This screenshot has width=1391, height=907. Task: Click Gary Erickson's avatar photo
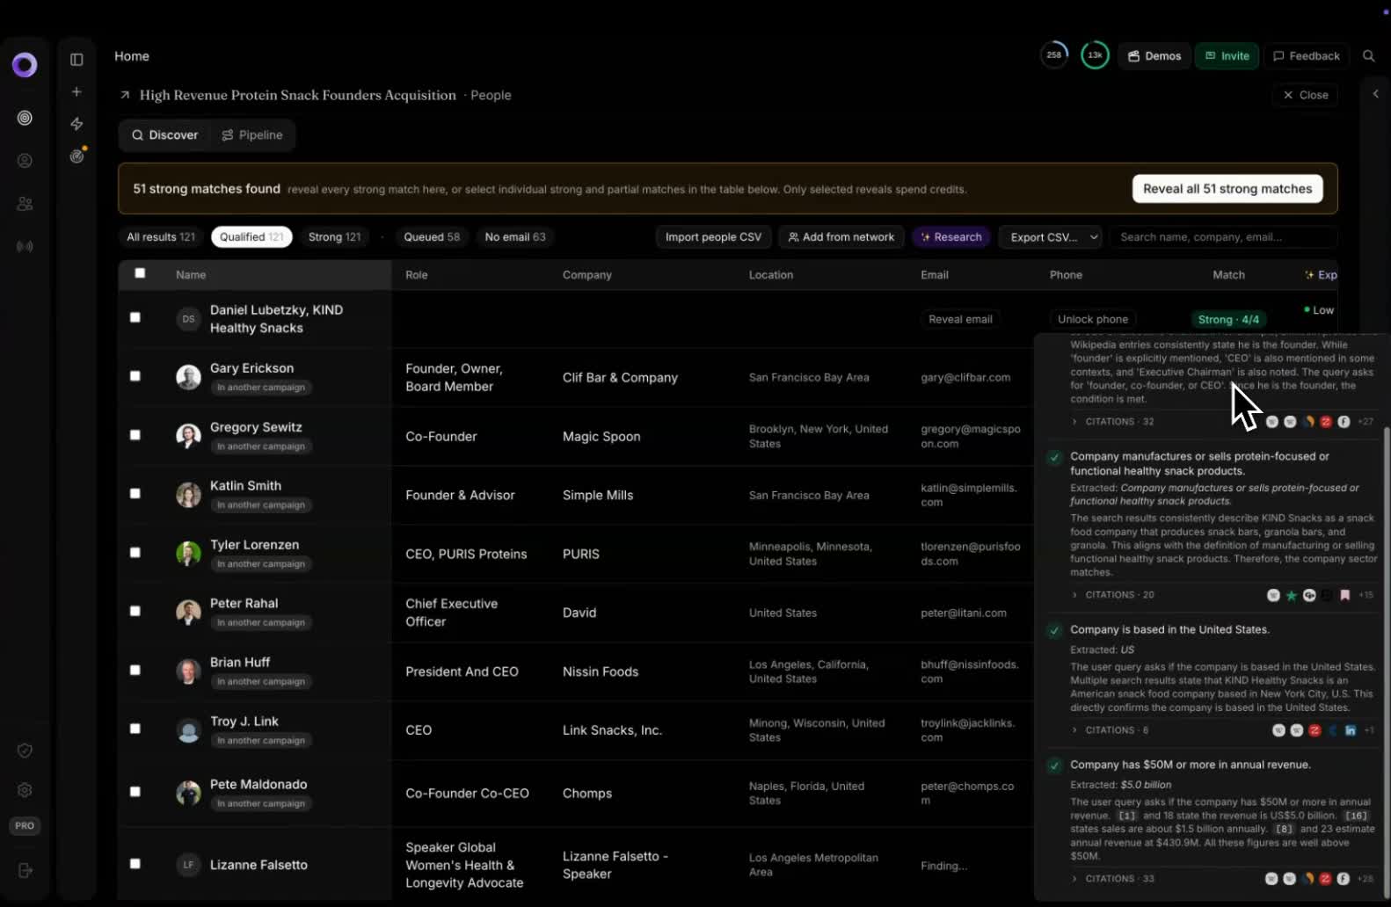[x=188, y=377]
